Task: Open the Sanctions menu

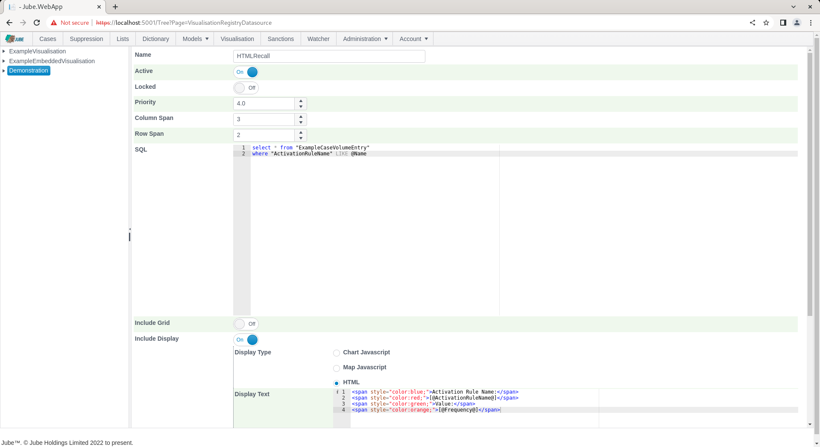Action: [x=281, y=39]
